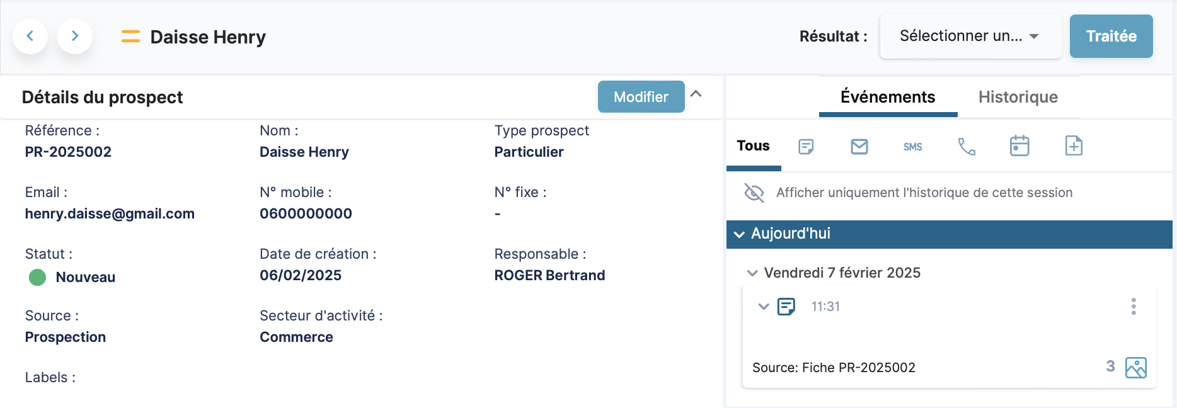This screenshot has width=1177, height=408.
Task: Filter events by SMS icon
Action: 912,147
